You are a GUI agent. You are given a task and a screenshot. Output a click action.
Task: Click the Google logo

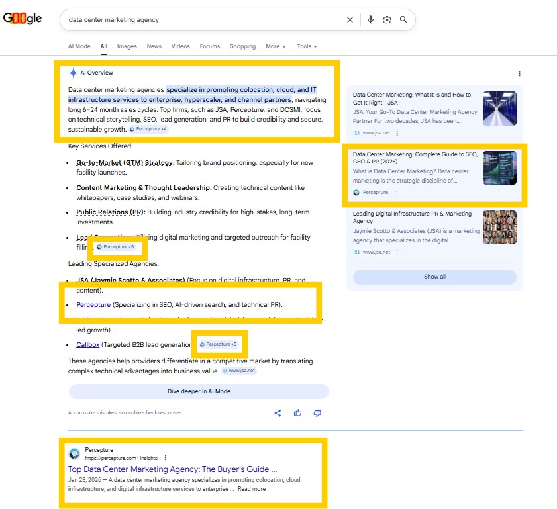click(23, 19)
